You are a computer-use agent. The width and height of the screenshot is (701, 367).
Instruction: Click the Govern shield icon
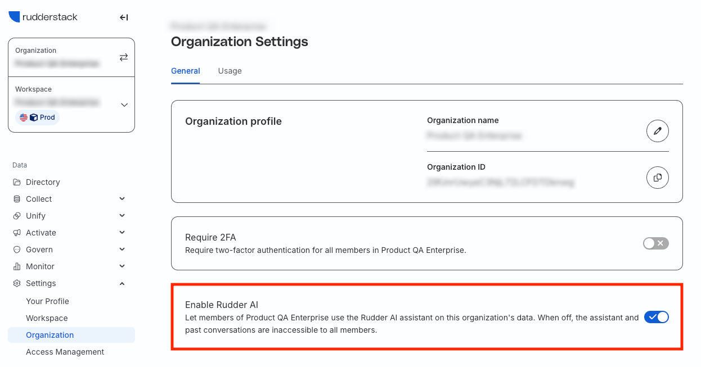pyautogui.click(x=16, y=250)
